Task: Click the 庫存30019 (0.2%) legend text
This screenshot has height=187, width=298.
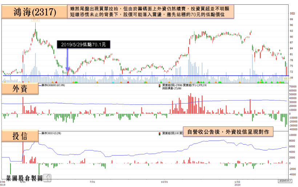Action: coord(51,133)
